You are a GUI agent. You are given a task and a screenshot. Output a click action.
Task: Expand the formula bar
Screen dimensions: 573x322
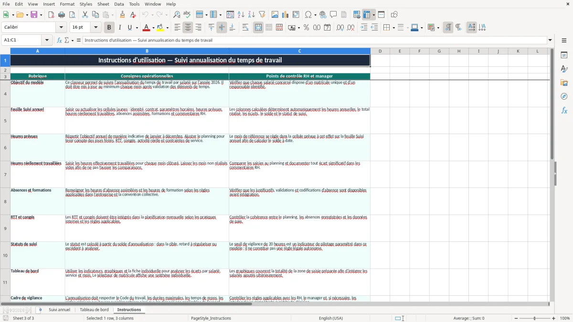coord(550,41)
